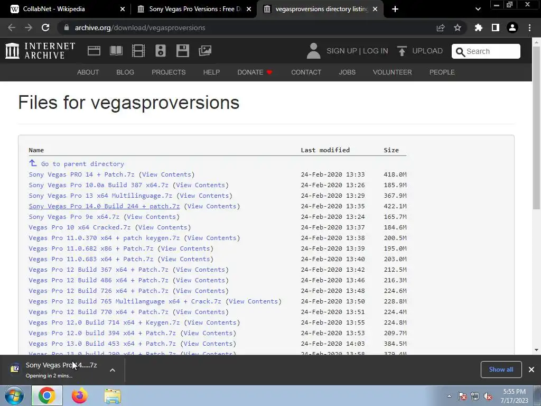The image size is (541, 406).
Task: Click the browser forward arrow
Action: pyautogui.click(x=29, y=27)
